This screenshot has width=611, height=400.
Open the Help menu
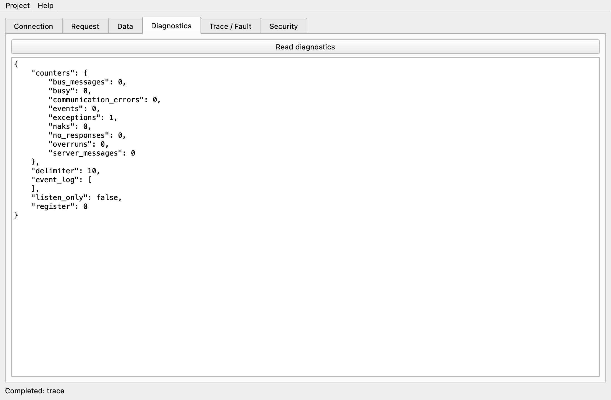point(46,6)
